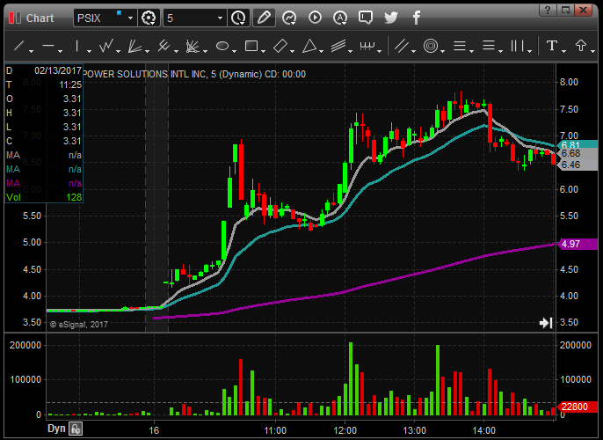Select the Gann fan tool
The image size is (603, 440).
coord(134,46)
